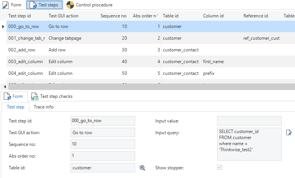Click the Test step id column header
295x178 pixels.
point(25,15)
